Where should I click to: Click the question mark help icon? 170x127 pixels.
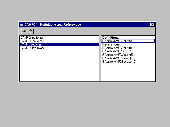(31, 31)
